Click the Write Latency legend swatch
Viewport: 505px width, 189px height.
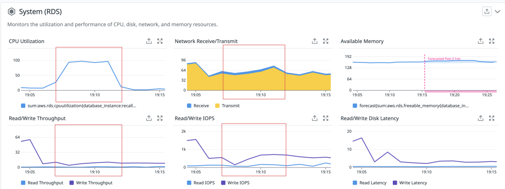click(x=394, y=182)
